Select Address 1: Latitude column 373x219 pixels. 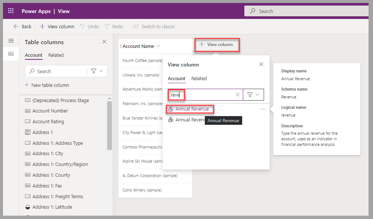click(x=48, y=207)
